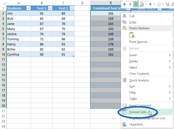Apply the Font Color letter A
Image resolution: width=174 pixels, height=129 pixels.
pyautogui.click(x=150, y=4)
